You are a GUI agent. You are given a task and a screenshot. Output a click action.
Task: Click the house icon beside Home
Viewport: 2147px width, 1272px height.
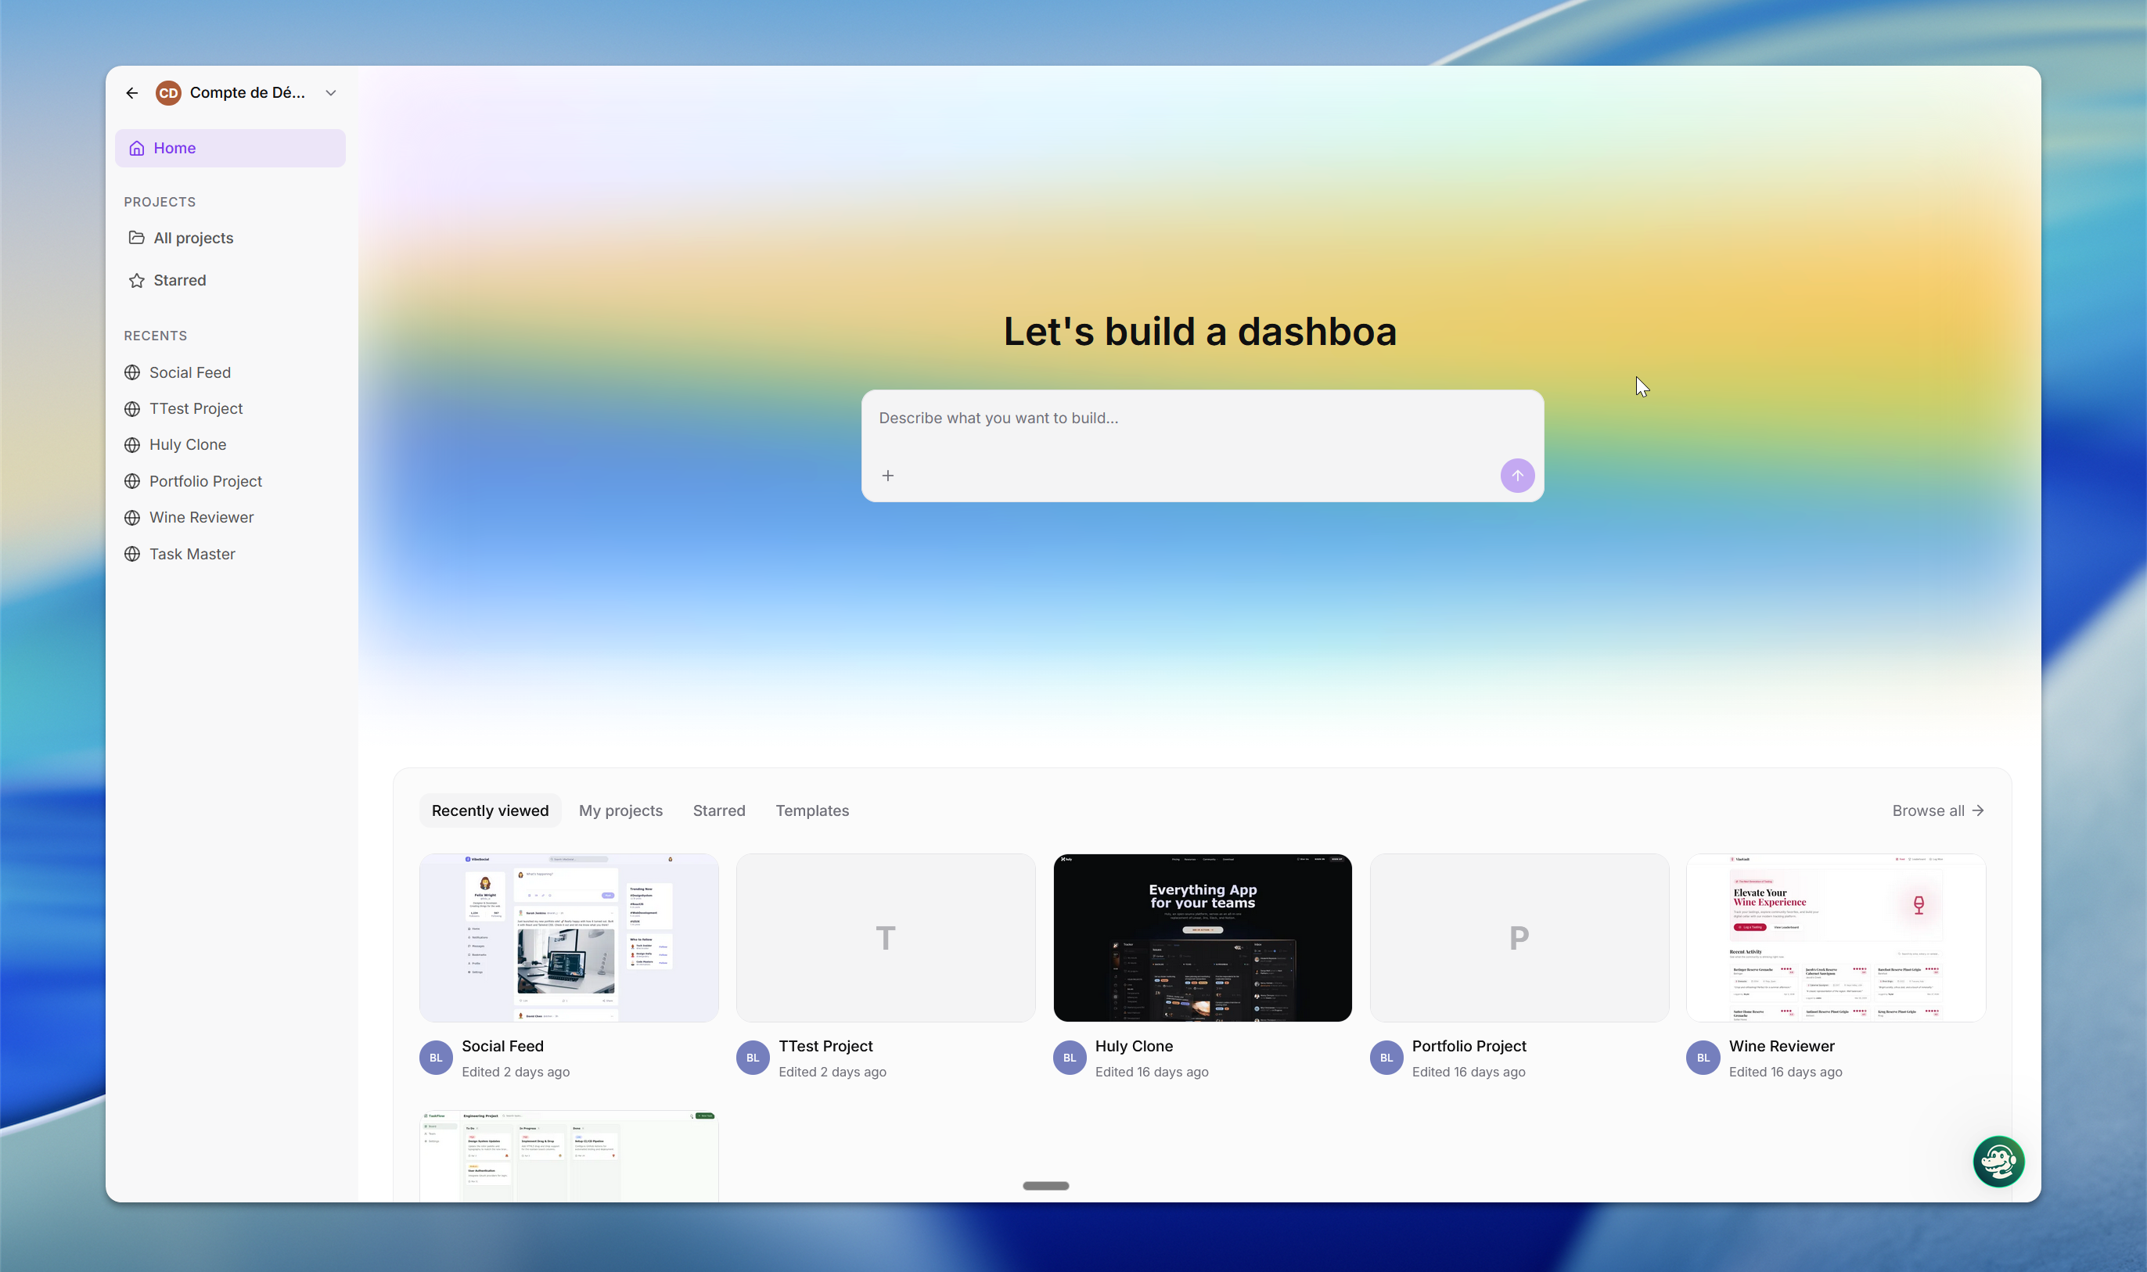[x=136, y=149]
